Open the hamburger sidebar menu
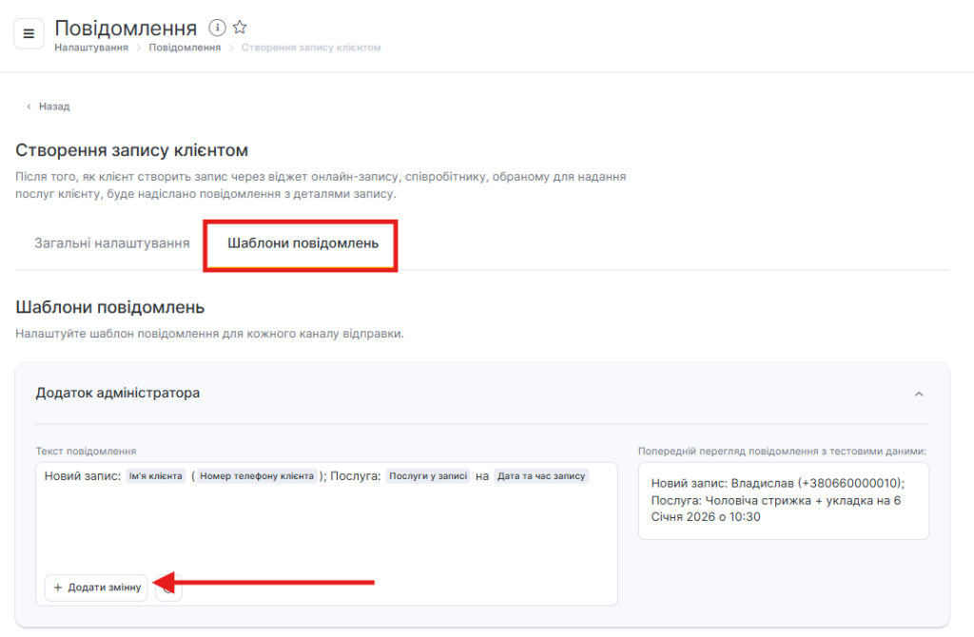This screenshot has width=974, height=637. click(x=29, y=33)
